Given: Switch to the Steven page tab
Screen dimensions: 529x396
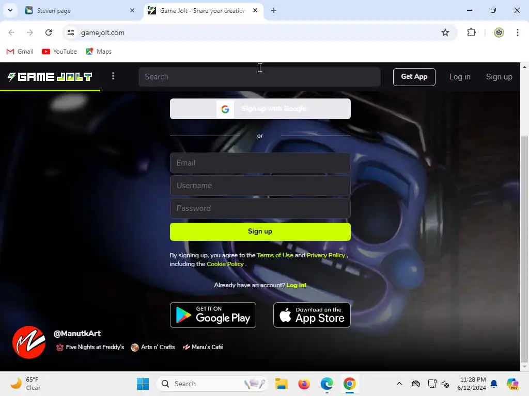Looking at the screenshot, I should coord(79,10).
